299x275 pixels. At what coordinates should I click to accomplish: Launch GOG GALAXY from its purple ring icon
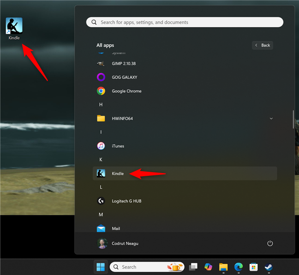coord(101,77)
